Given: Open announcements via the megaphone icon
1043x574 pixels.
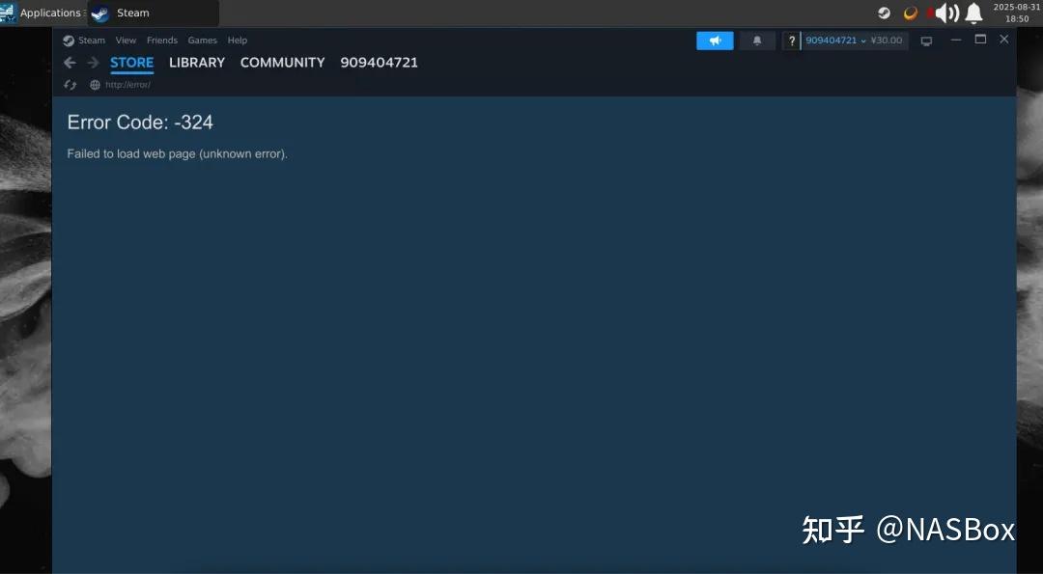Looking at the screenshot, I should tap(714, 40).
